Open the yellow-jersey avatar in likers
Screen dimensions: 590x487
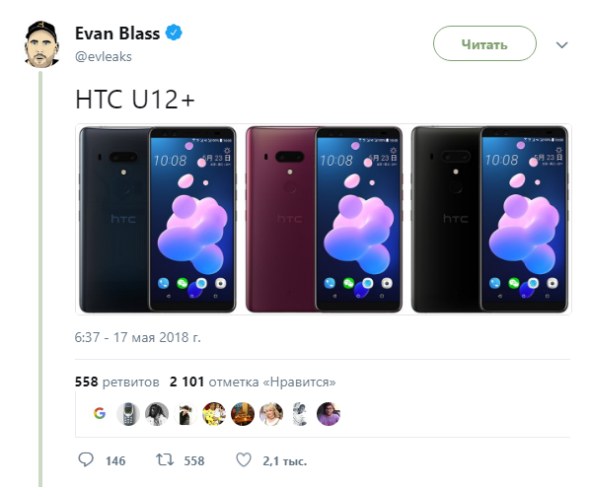(214, 414)
